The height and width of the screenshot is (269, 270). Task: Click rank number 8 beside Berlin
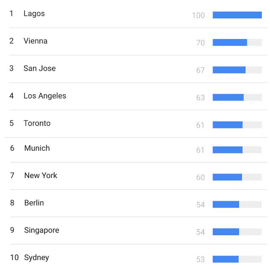click(12, 203)
